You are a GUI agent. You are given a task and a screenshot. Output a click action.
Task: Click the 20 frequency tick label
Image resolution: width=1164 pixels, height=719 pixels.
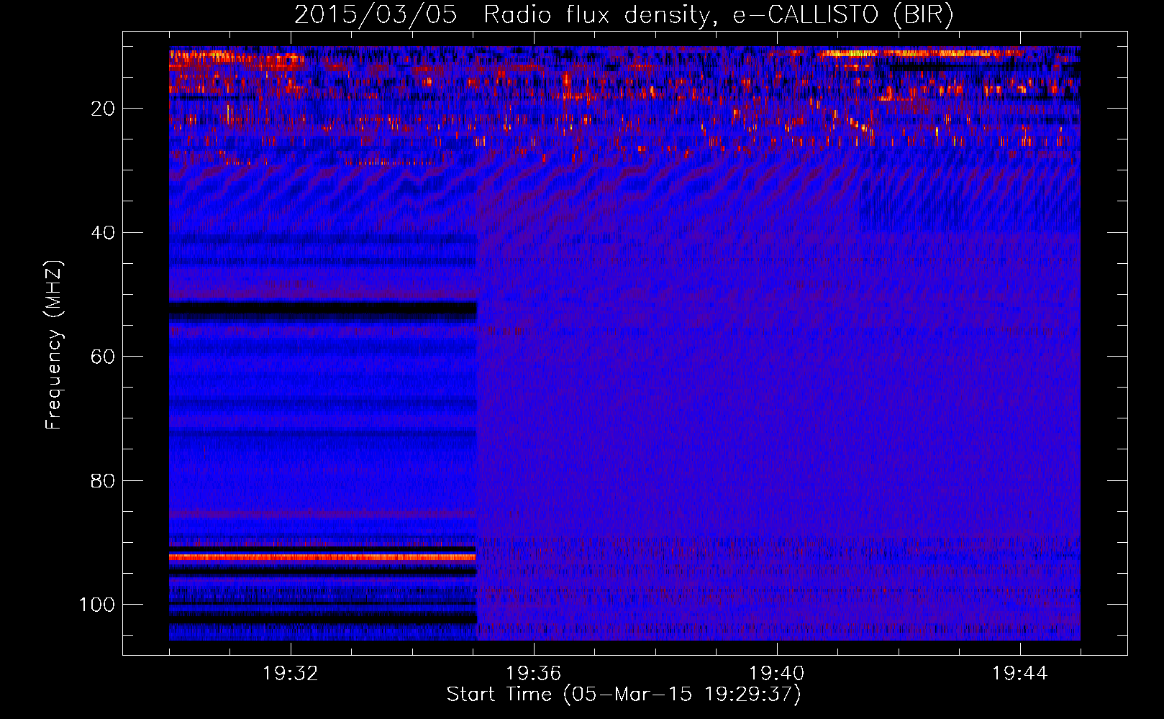coord(103,109)
